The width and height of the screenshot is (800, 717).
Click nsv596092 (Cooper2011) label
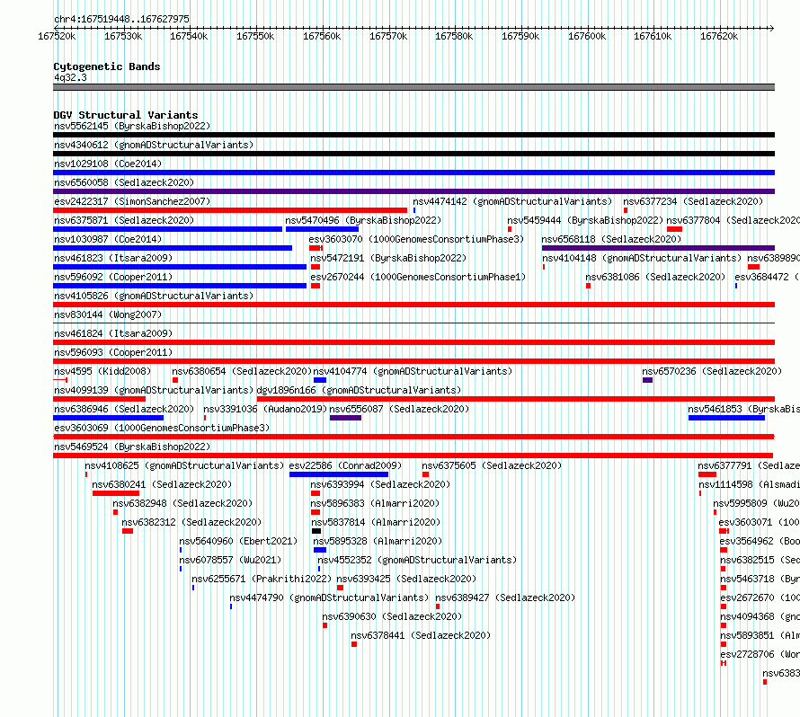(x=113, y=277)
